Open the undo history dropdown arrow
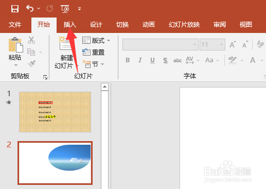The image size is (266, 189). [39, 8]
